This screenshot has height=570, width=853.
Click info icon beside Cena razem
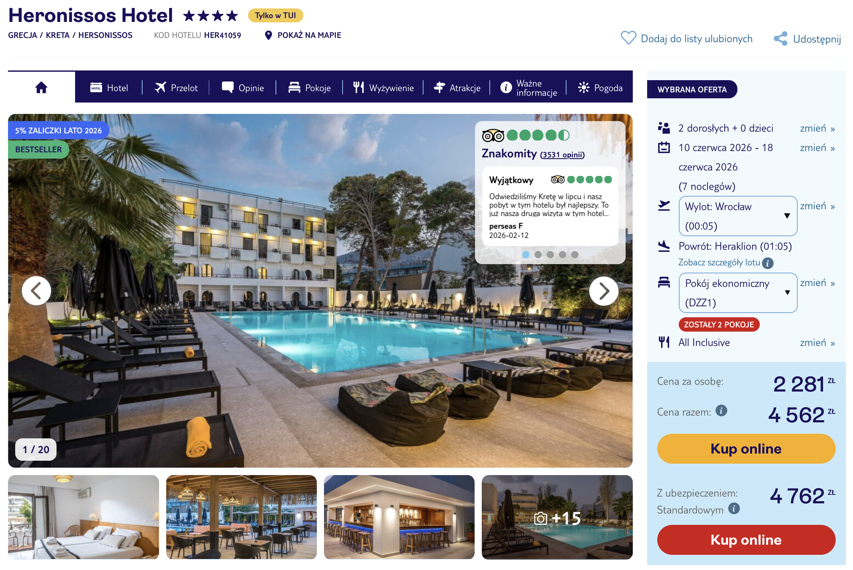721,411
